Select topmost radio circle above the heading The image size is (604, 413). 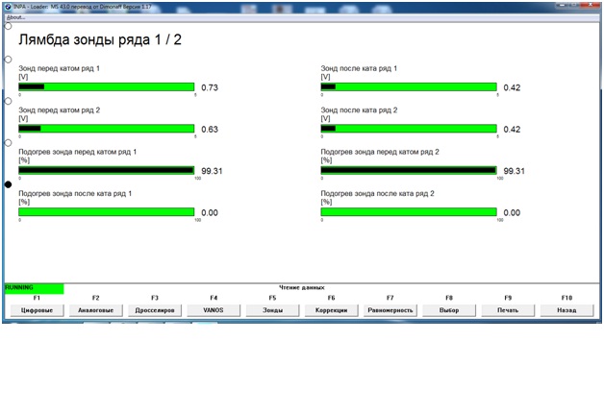8,26
